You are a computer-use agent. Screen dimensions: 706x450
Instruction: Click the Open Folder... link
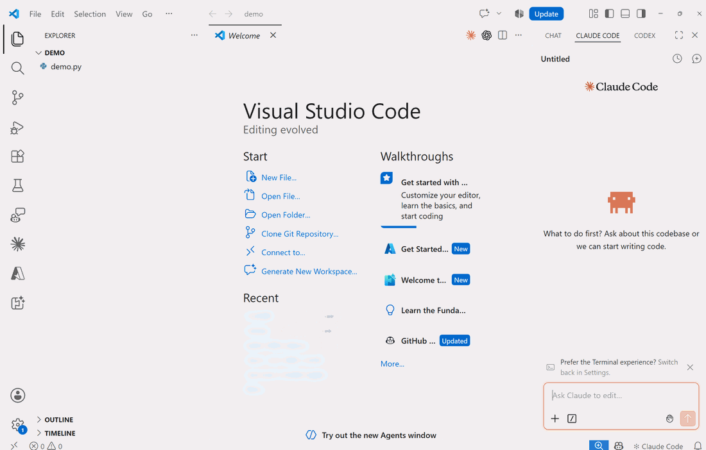[x=286, y=215]
